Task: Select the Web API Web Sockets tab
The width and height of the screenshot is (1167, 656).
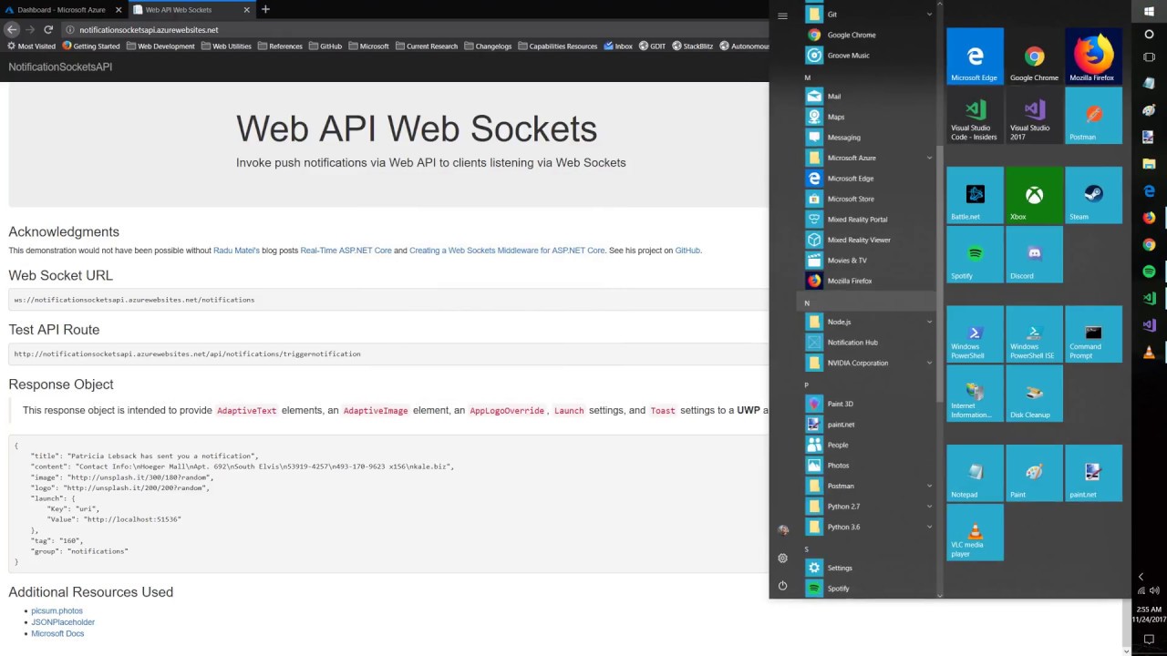Action: (190, 9)
